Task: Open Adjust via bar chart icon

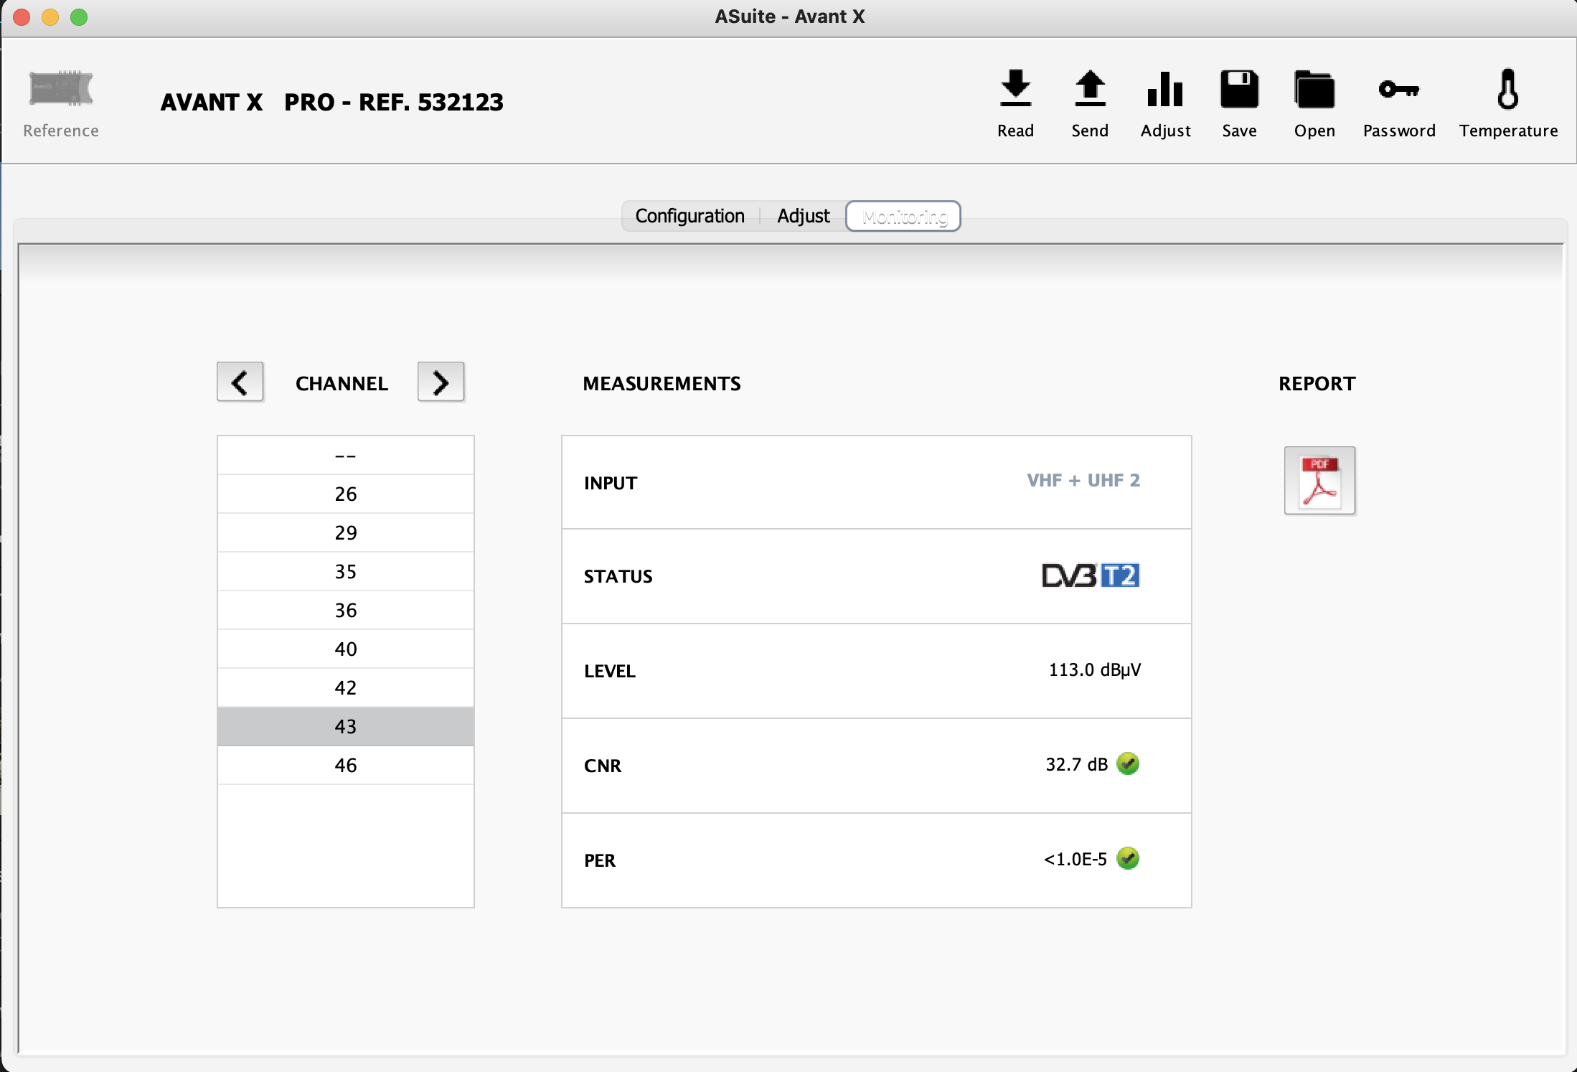Action: [1165, 90]
